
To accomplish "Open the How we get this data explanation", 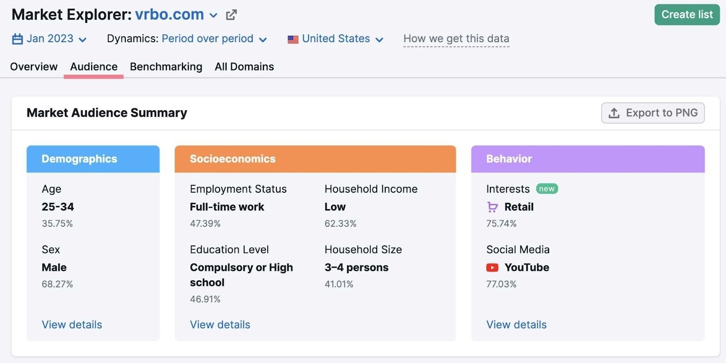I will pos(456,39).
